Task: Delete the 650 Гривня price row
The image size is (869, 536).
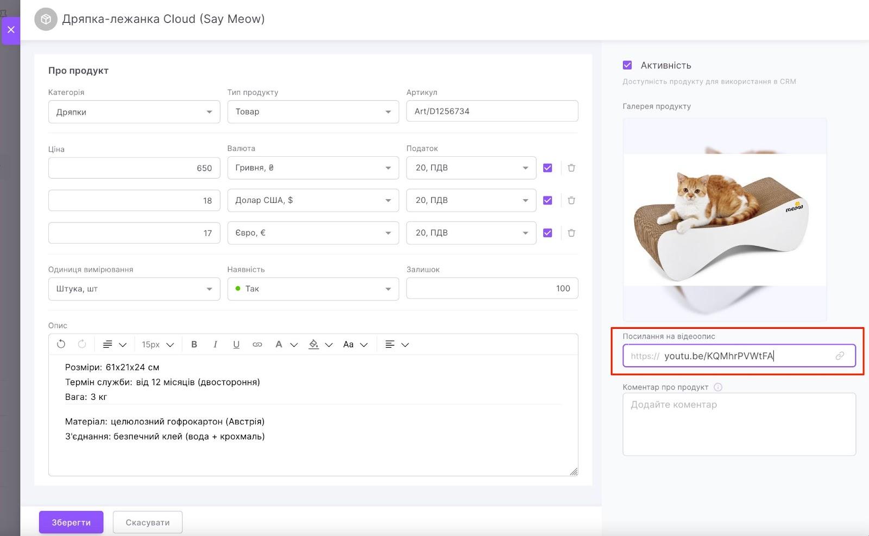Action: [x=571, y=168]
